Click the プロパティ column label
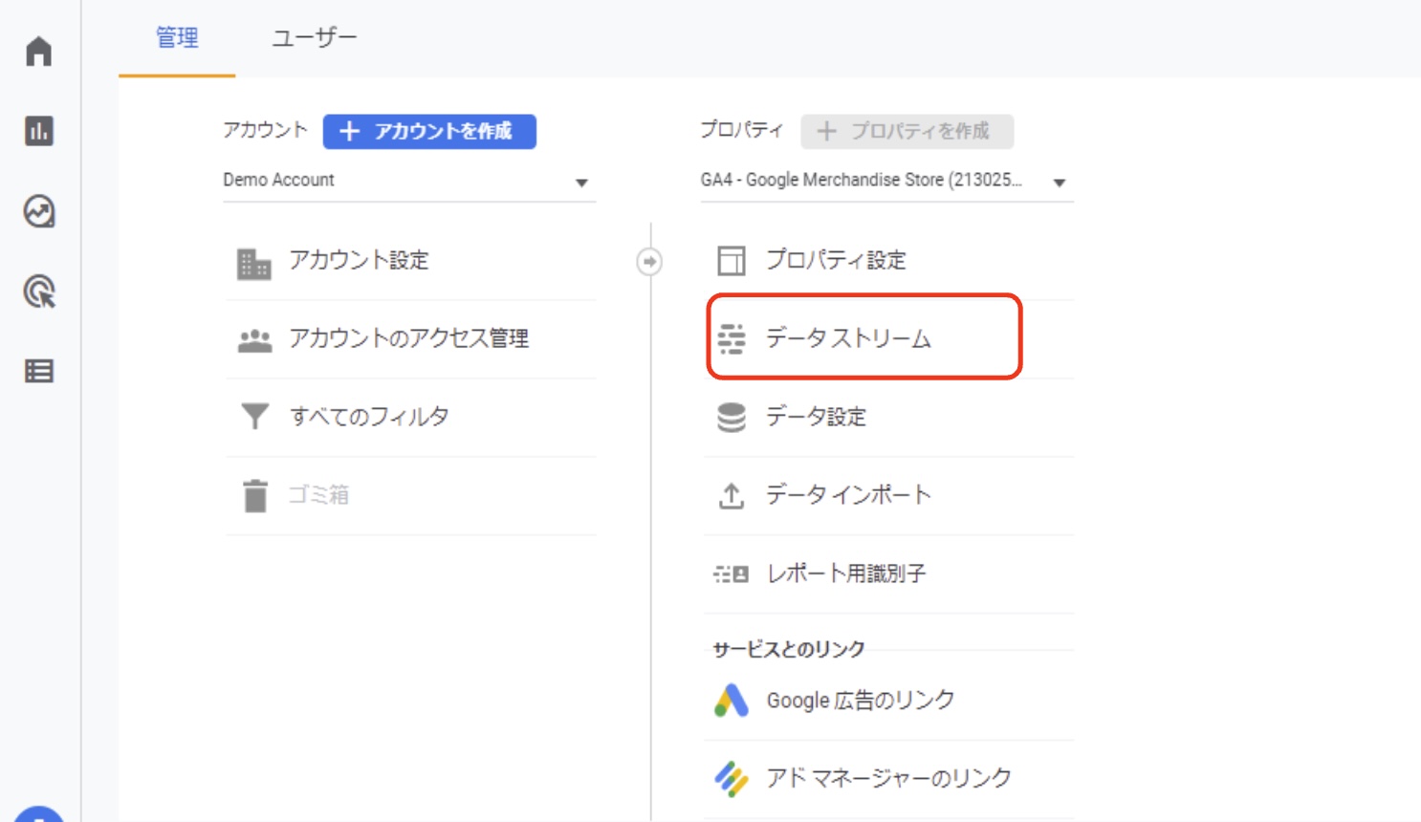This screenshot has height=822, width=1421. click(x=741, y=130)
